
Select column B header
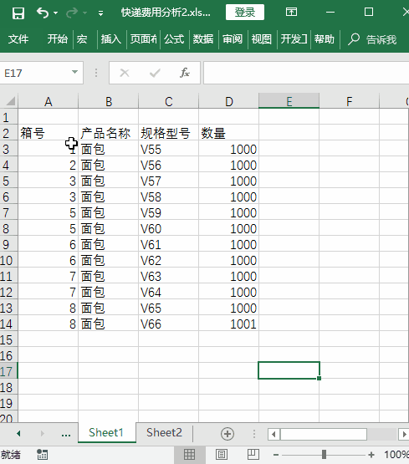[109, 101]
